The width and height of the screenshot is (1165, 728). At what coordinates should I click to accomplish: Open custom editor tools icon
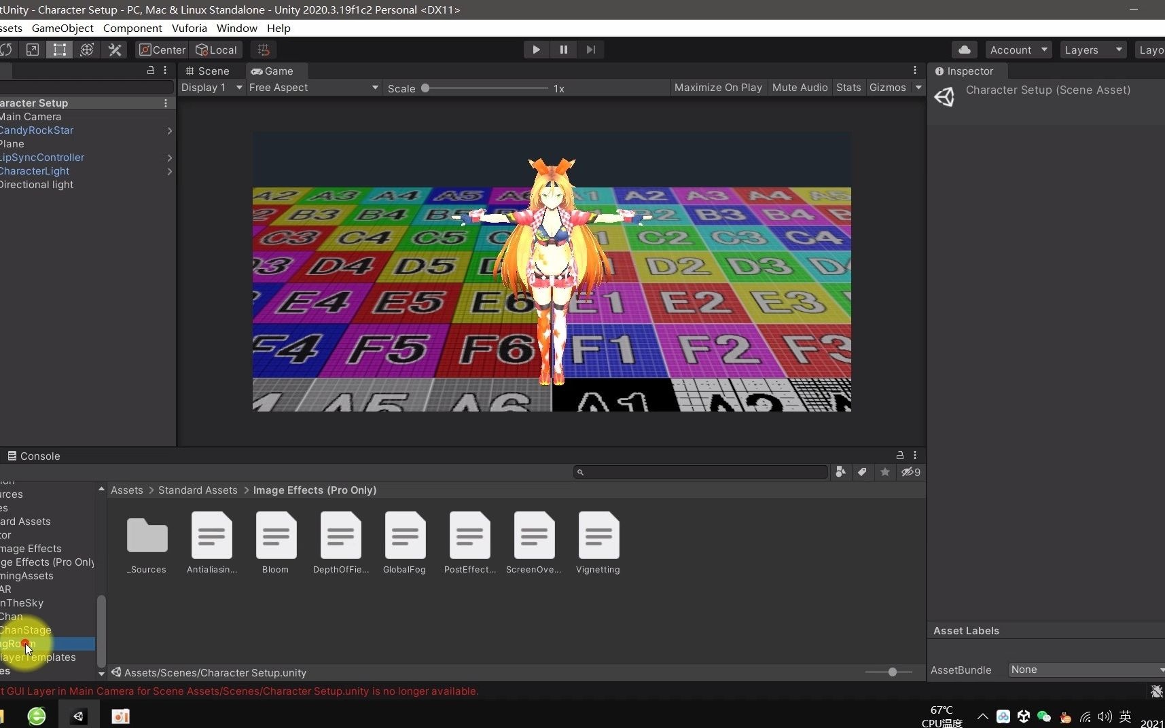click(x=115, y=50)
